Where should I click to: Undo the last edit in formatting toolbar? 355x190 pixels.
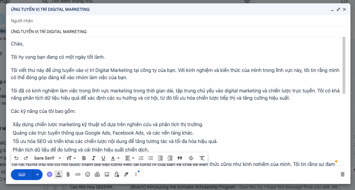(16, 158)
